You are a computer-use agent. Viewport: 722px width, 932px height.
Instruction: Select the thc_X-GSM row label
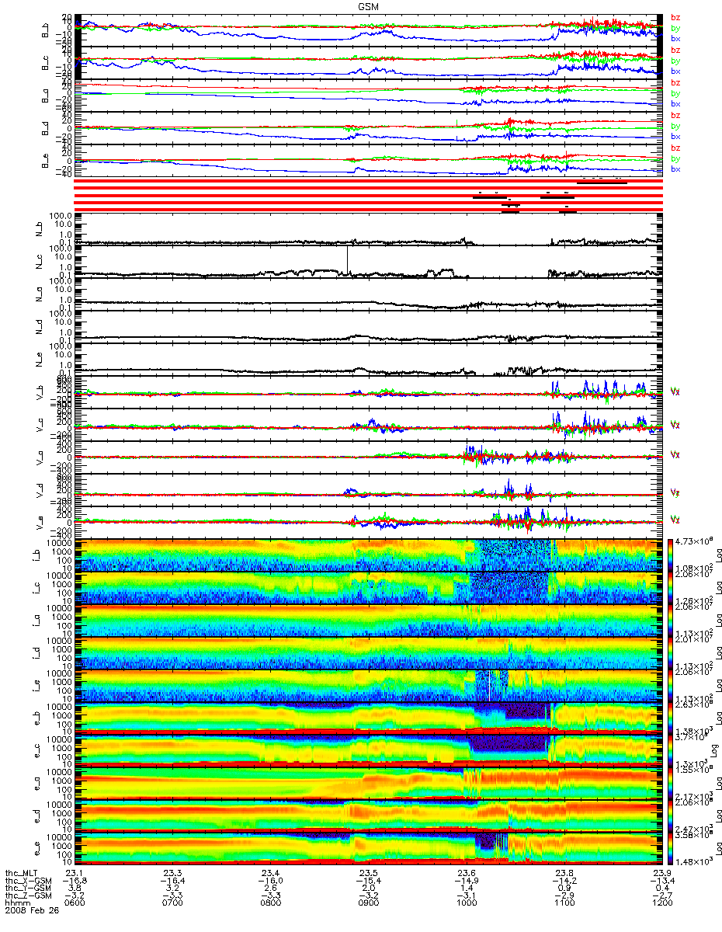click(29, 882)
